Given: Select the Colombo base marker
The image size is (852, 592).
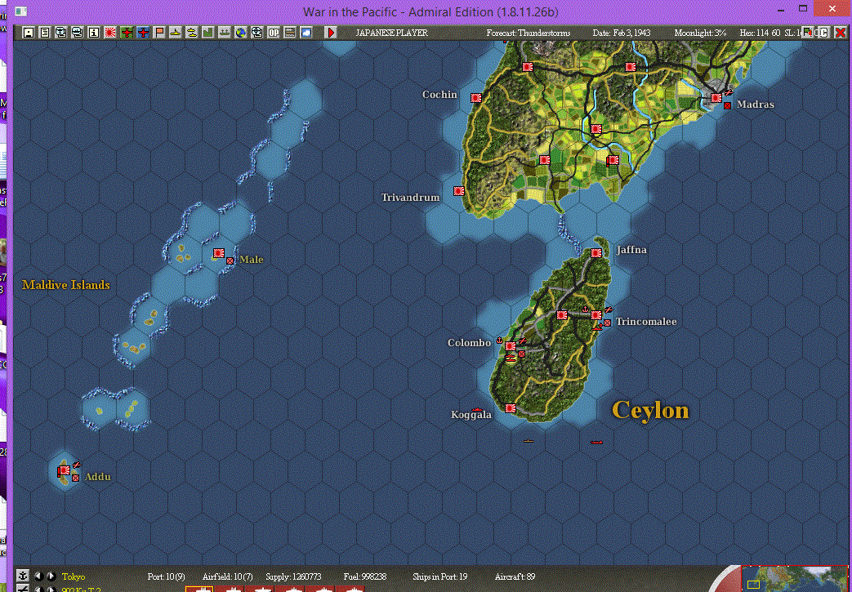Looking at the screenshot, I should coord(511,346).
